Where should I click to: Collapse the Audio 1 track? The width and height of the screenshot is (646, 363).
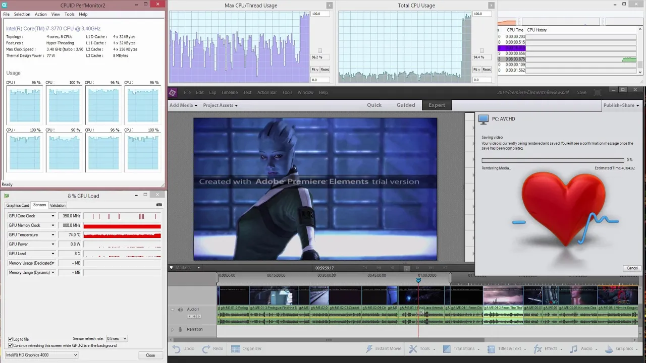(x=172, y=309)
